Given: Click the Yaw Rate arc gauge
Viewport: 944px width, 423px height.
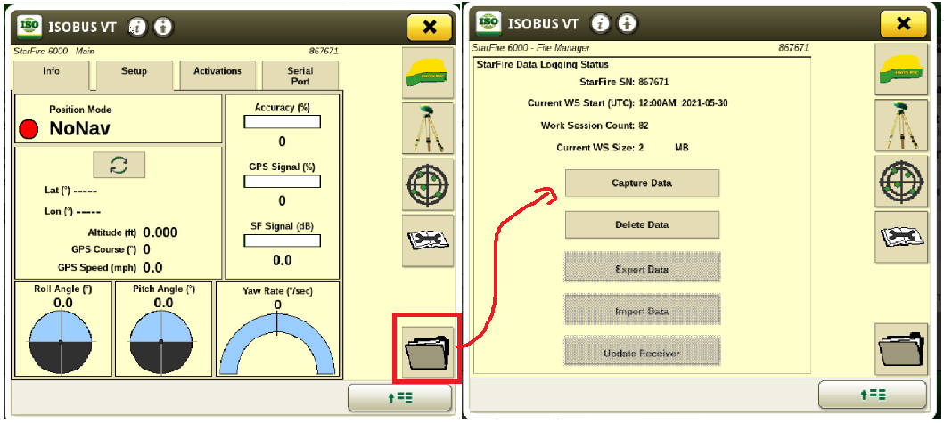Looking at the screenshot, I should (277, 343).
